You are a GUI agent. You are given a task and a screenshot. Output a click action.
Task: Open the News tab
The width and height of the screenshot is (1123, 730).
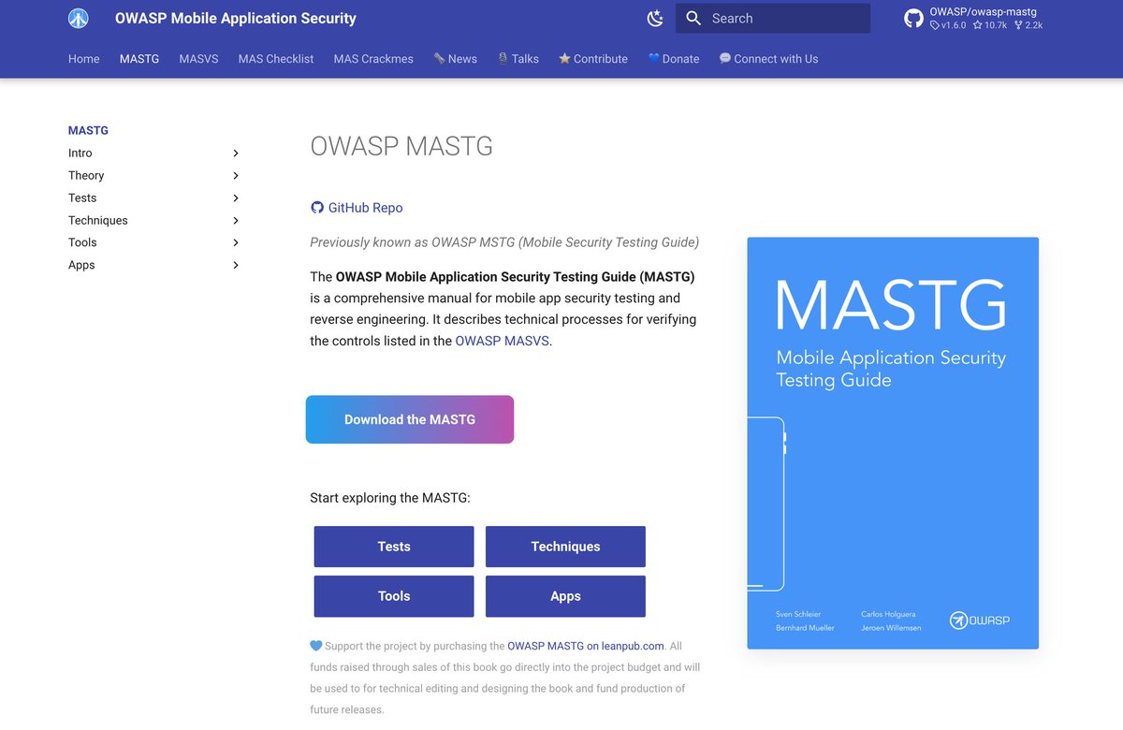[x=455, y=59]
